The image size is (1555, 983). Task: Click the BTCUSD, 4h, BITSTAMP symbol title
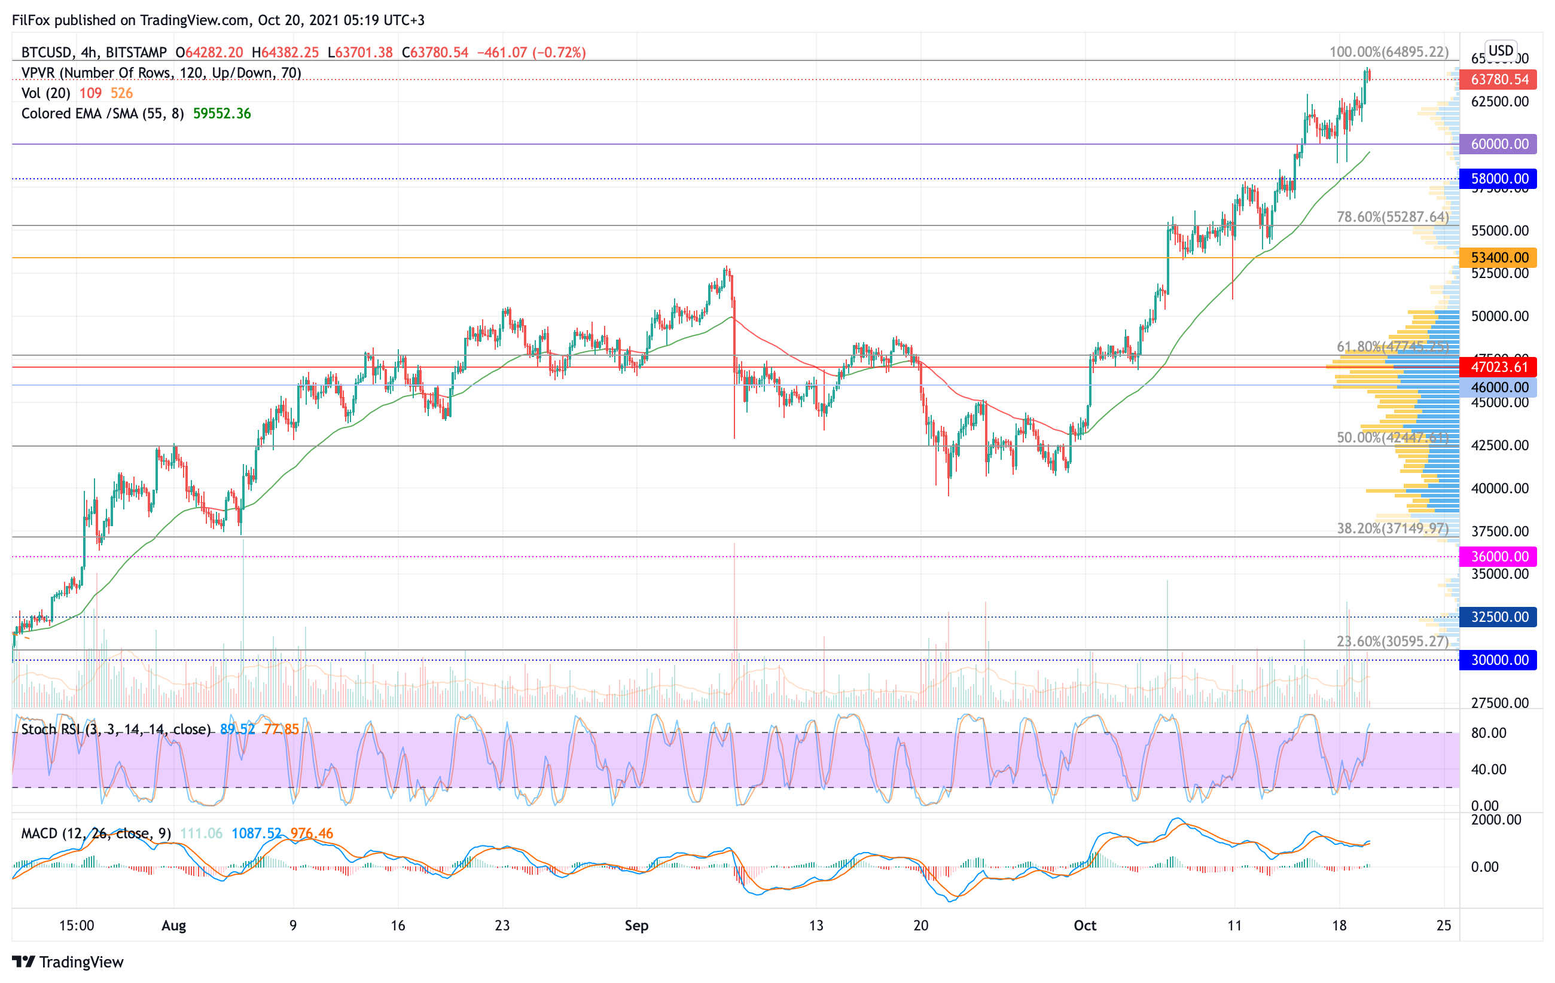pyautogui.click(x=94, y=52)
